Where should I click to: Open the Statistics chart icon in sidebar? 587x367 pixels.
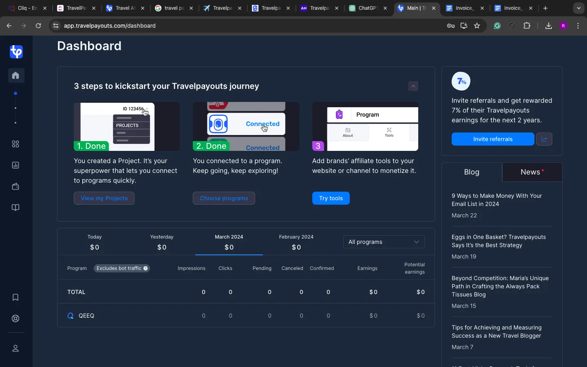[x=15, y=165]
